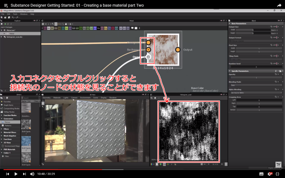Add a Grayscale Conversion node from the toolbar
The width and height of the screenshot is (285, 178).
(x=84, y=28)
